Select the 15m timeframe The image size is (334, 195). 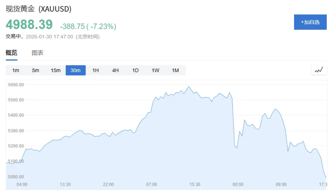click(55, 70)
